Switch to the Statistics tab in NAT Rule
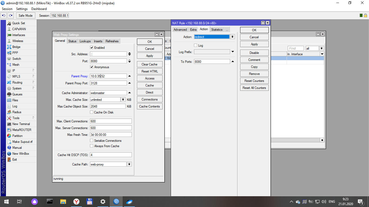 [x=217, y=30]
